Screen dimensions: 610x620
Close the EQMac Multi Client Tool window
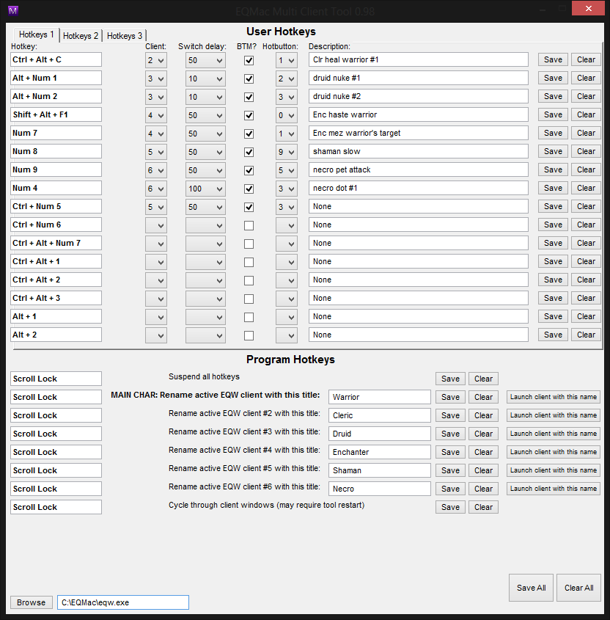click(588, 8)
